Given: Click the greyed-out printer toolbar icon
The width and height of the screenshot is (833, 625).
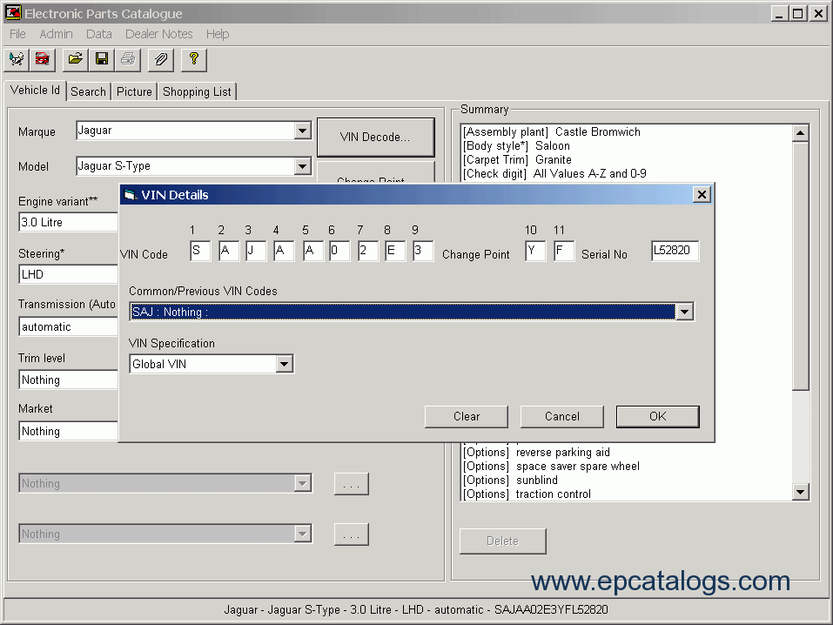Looking at the screenshot, I should point(128,59).
